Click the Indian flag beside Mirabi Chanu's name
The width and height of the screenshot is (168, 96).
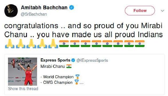[69, 66]
